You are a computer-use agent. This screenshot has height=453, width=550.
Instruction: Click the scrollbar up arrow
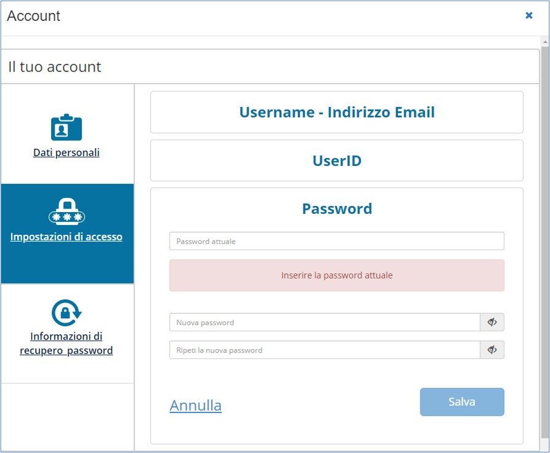(x=544, y=41)
